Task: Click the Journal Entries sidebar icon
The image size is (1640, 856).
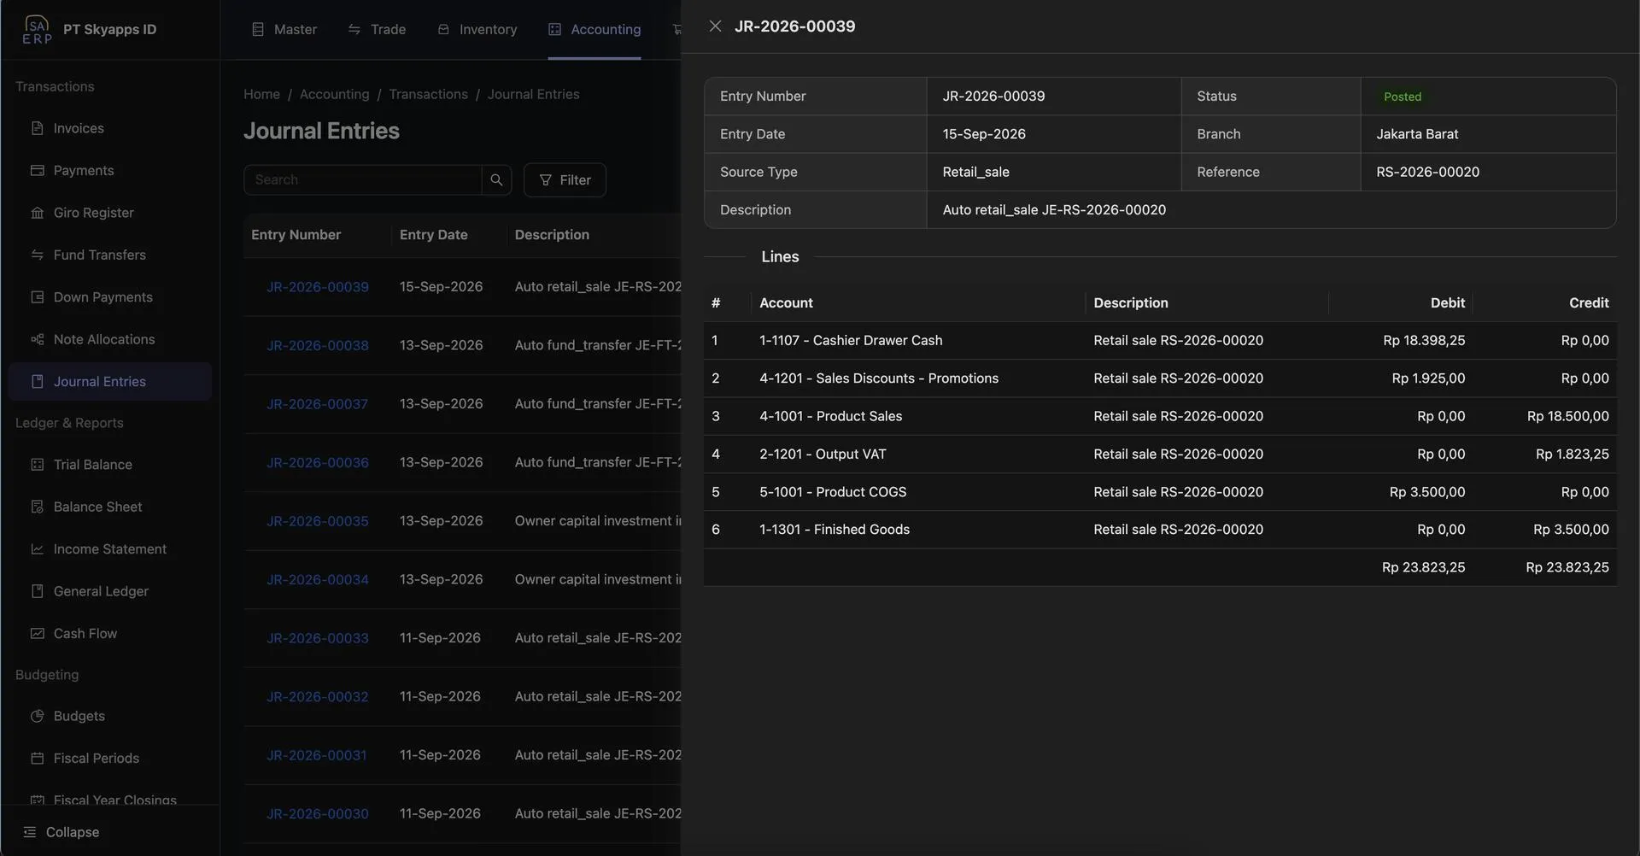Action: tap(37, 382)
